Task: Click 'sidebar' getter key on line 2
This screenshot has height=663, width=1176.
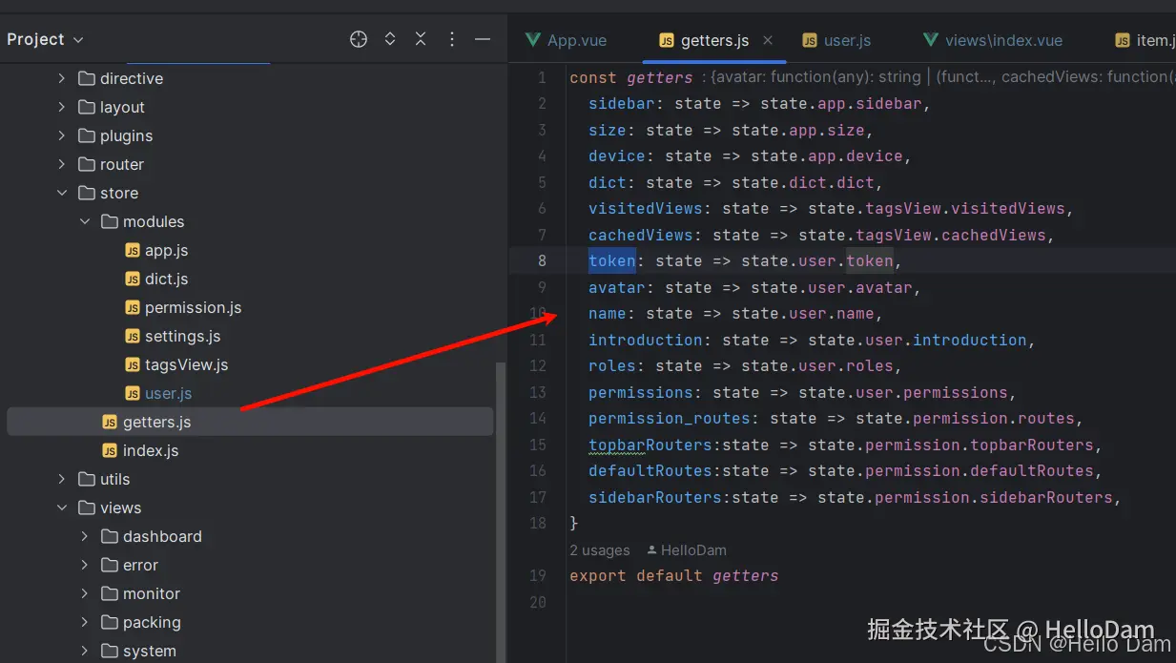Action: coord(622,103)
